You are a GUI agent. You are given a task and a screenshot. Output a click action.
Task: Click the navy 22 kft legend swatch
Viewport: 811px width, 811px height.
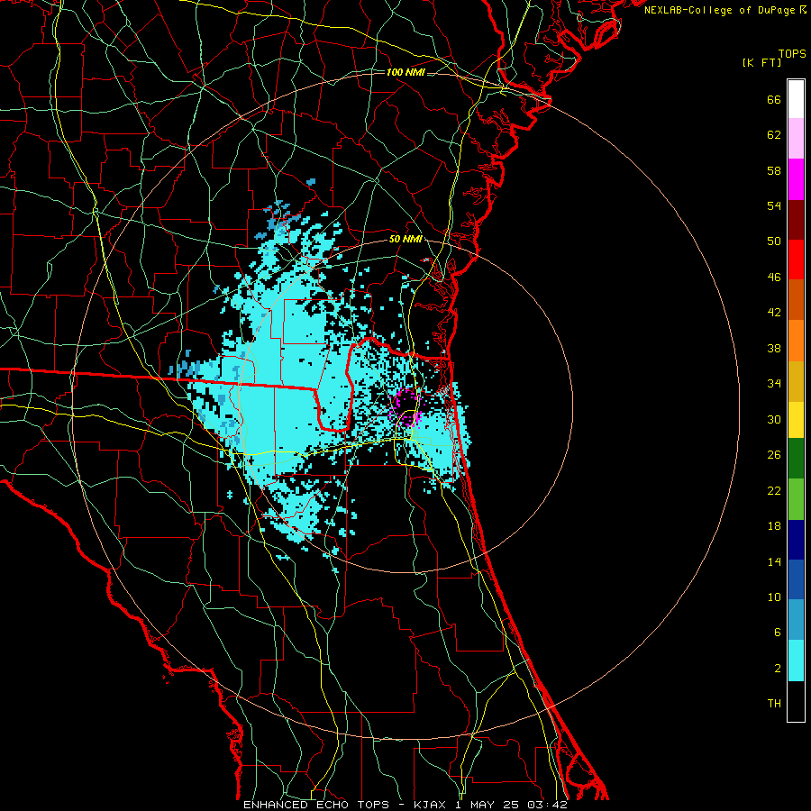[x=796, y=540]
